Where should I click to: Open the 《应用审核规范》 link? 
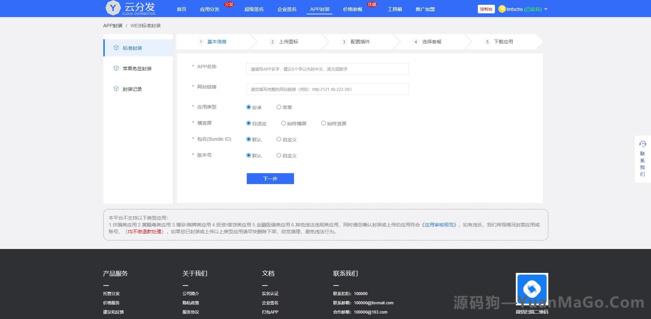pyautogui.click(x=439, y=225)
